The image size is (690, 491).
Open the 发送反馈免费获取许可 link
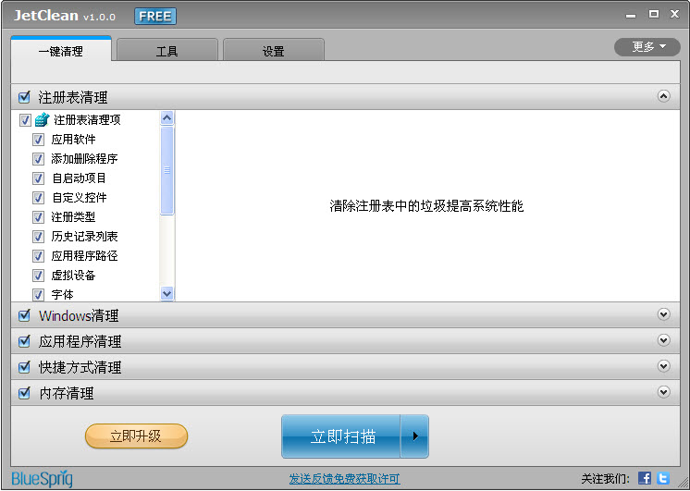pyautogui.click(x=344, y=479)
